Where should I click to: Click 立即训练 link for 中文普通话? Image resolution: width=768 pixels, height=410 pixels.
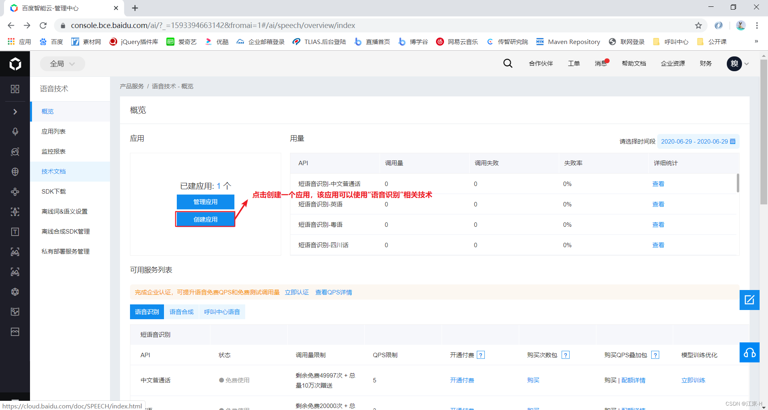point(694,380)
